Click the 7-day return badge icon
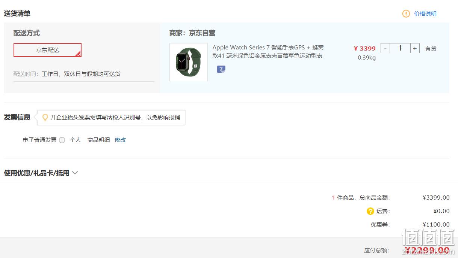 click(221, 69)
